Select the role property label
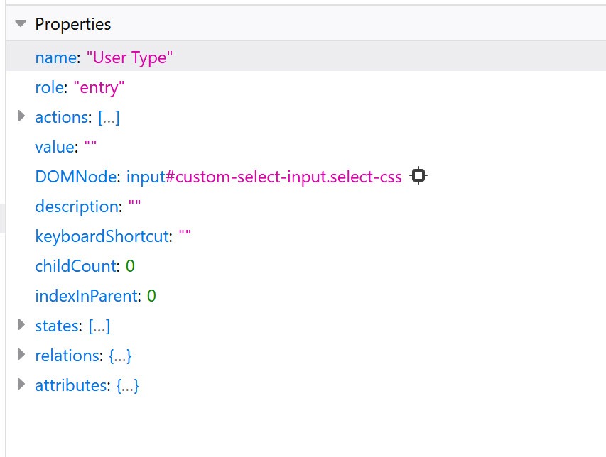Viewport: 606px width, 457px height. click(49, 87)
